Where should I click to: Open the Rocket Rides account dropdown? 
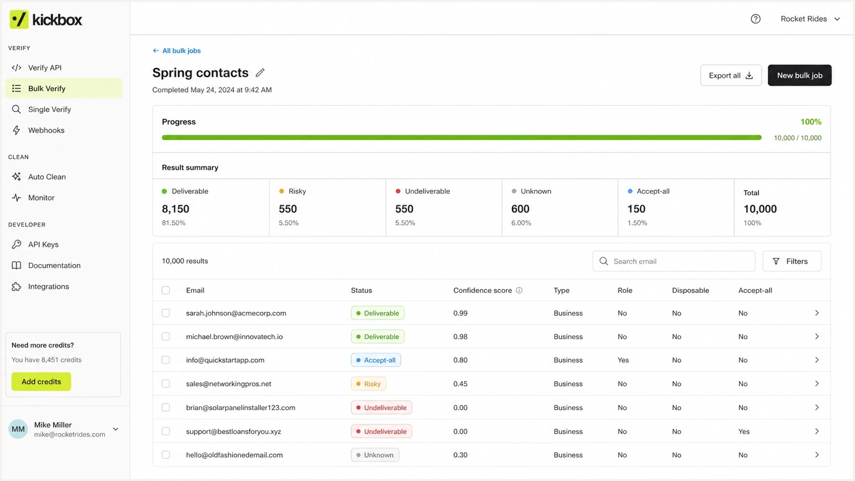click(810, 19)
